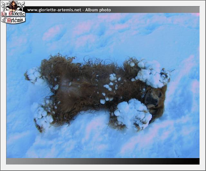Click the 'Album photo' title text
This screenshot has height=171, width=206.
click(98, 10)
